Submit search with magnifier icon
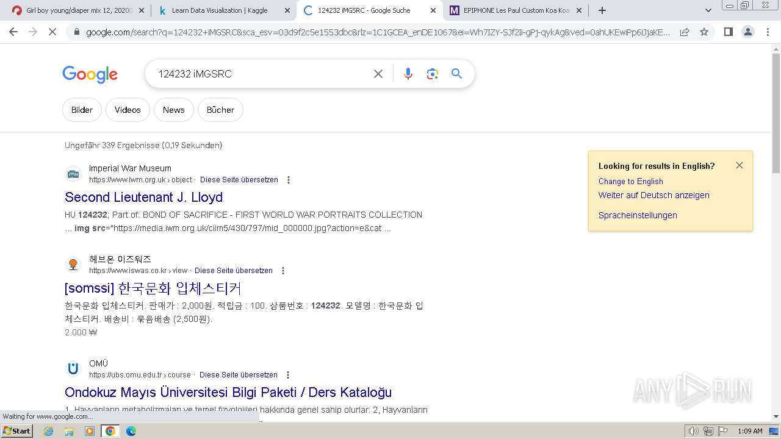This screenshot has height=439, width=781. click(456, 74)
